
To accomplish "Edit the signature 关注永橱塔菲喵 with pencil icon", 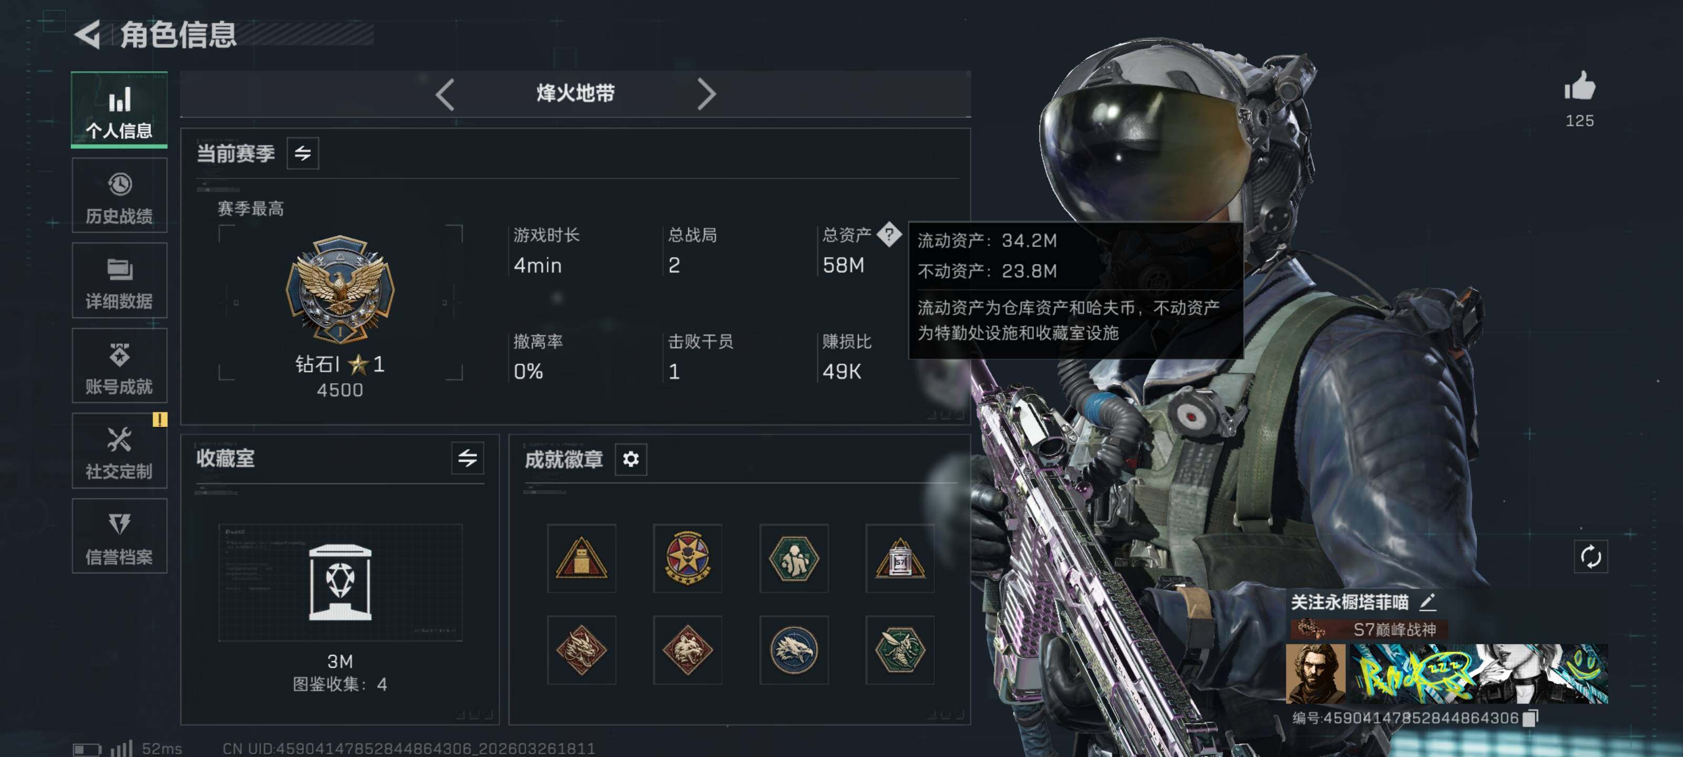I will 1427,601.
